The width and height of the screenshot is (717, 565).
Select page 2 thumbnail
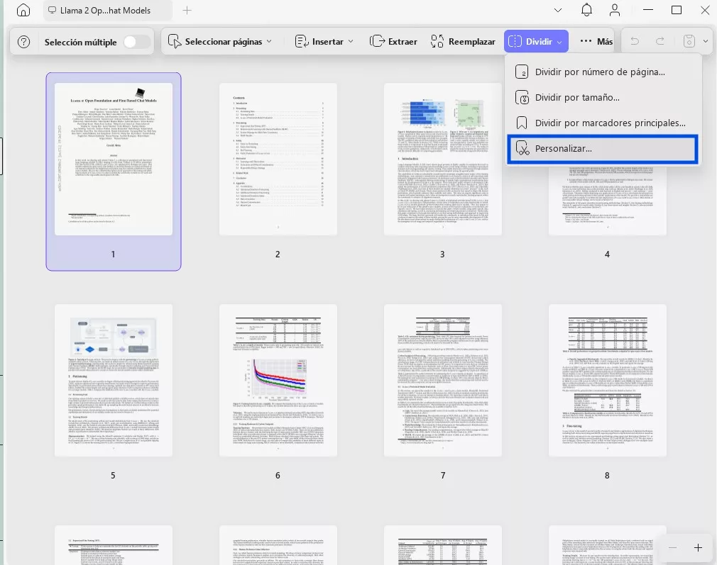278,159
